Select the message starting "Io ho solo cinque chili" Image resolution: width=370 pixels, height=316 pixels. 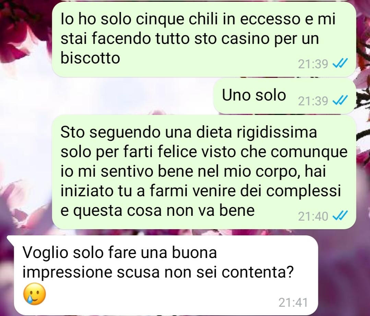coord(204,39)
